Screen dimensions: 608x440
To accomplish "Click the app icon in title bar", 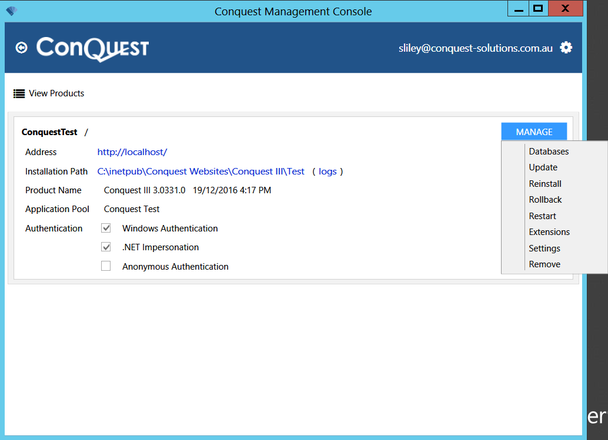I will coord(12,11).
